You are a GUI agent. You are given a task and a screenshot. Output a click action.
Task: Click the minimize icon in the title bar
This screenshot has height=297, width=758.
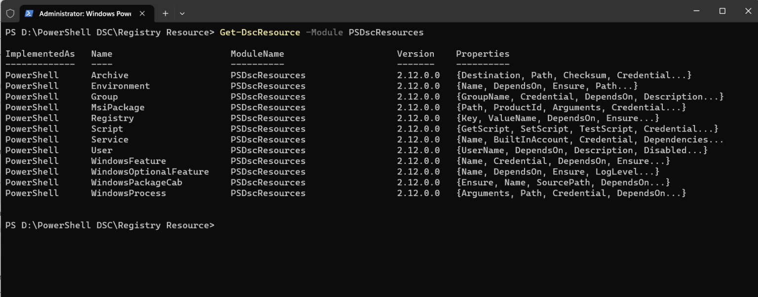(696, 11)
